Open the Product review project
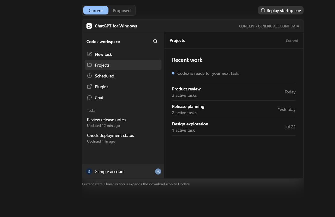 click(234, 92)
